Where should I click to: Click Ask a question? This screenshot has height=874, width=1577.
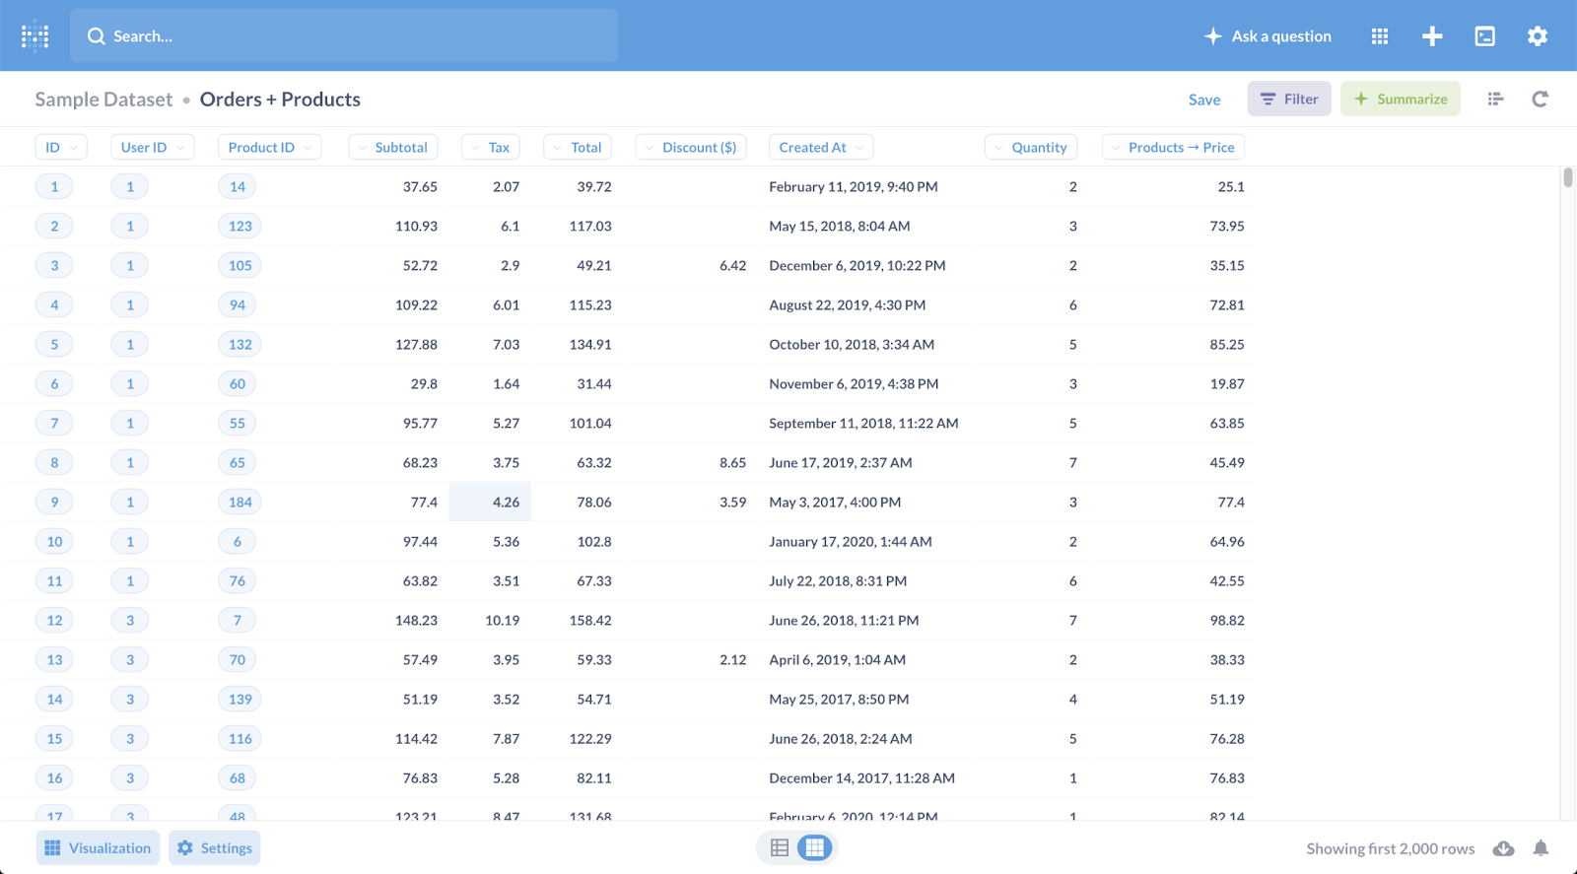tap(1268, 36)
